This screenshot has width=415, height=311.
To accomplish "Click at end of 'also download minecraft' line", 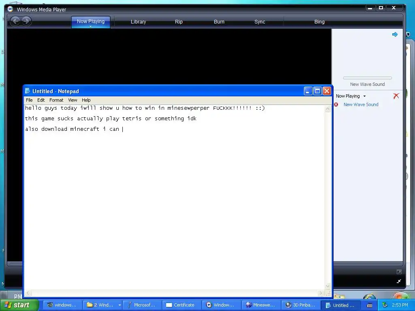I will point(123,129).
